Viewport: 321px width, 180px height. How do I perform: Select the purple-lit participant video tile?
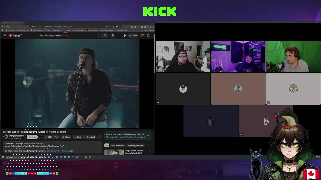238,57
